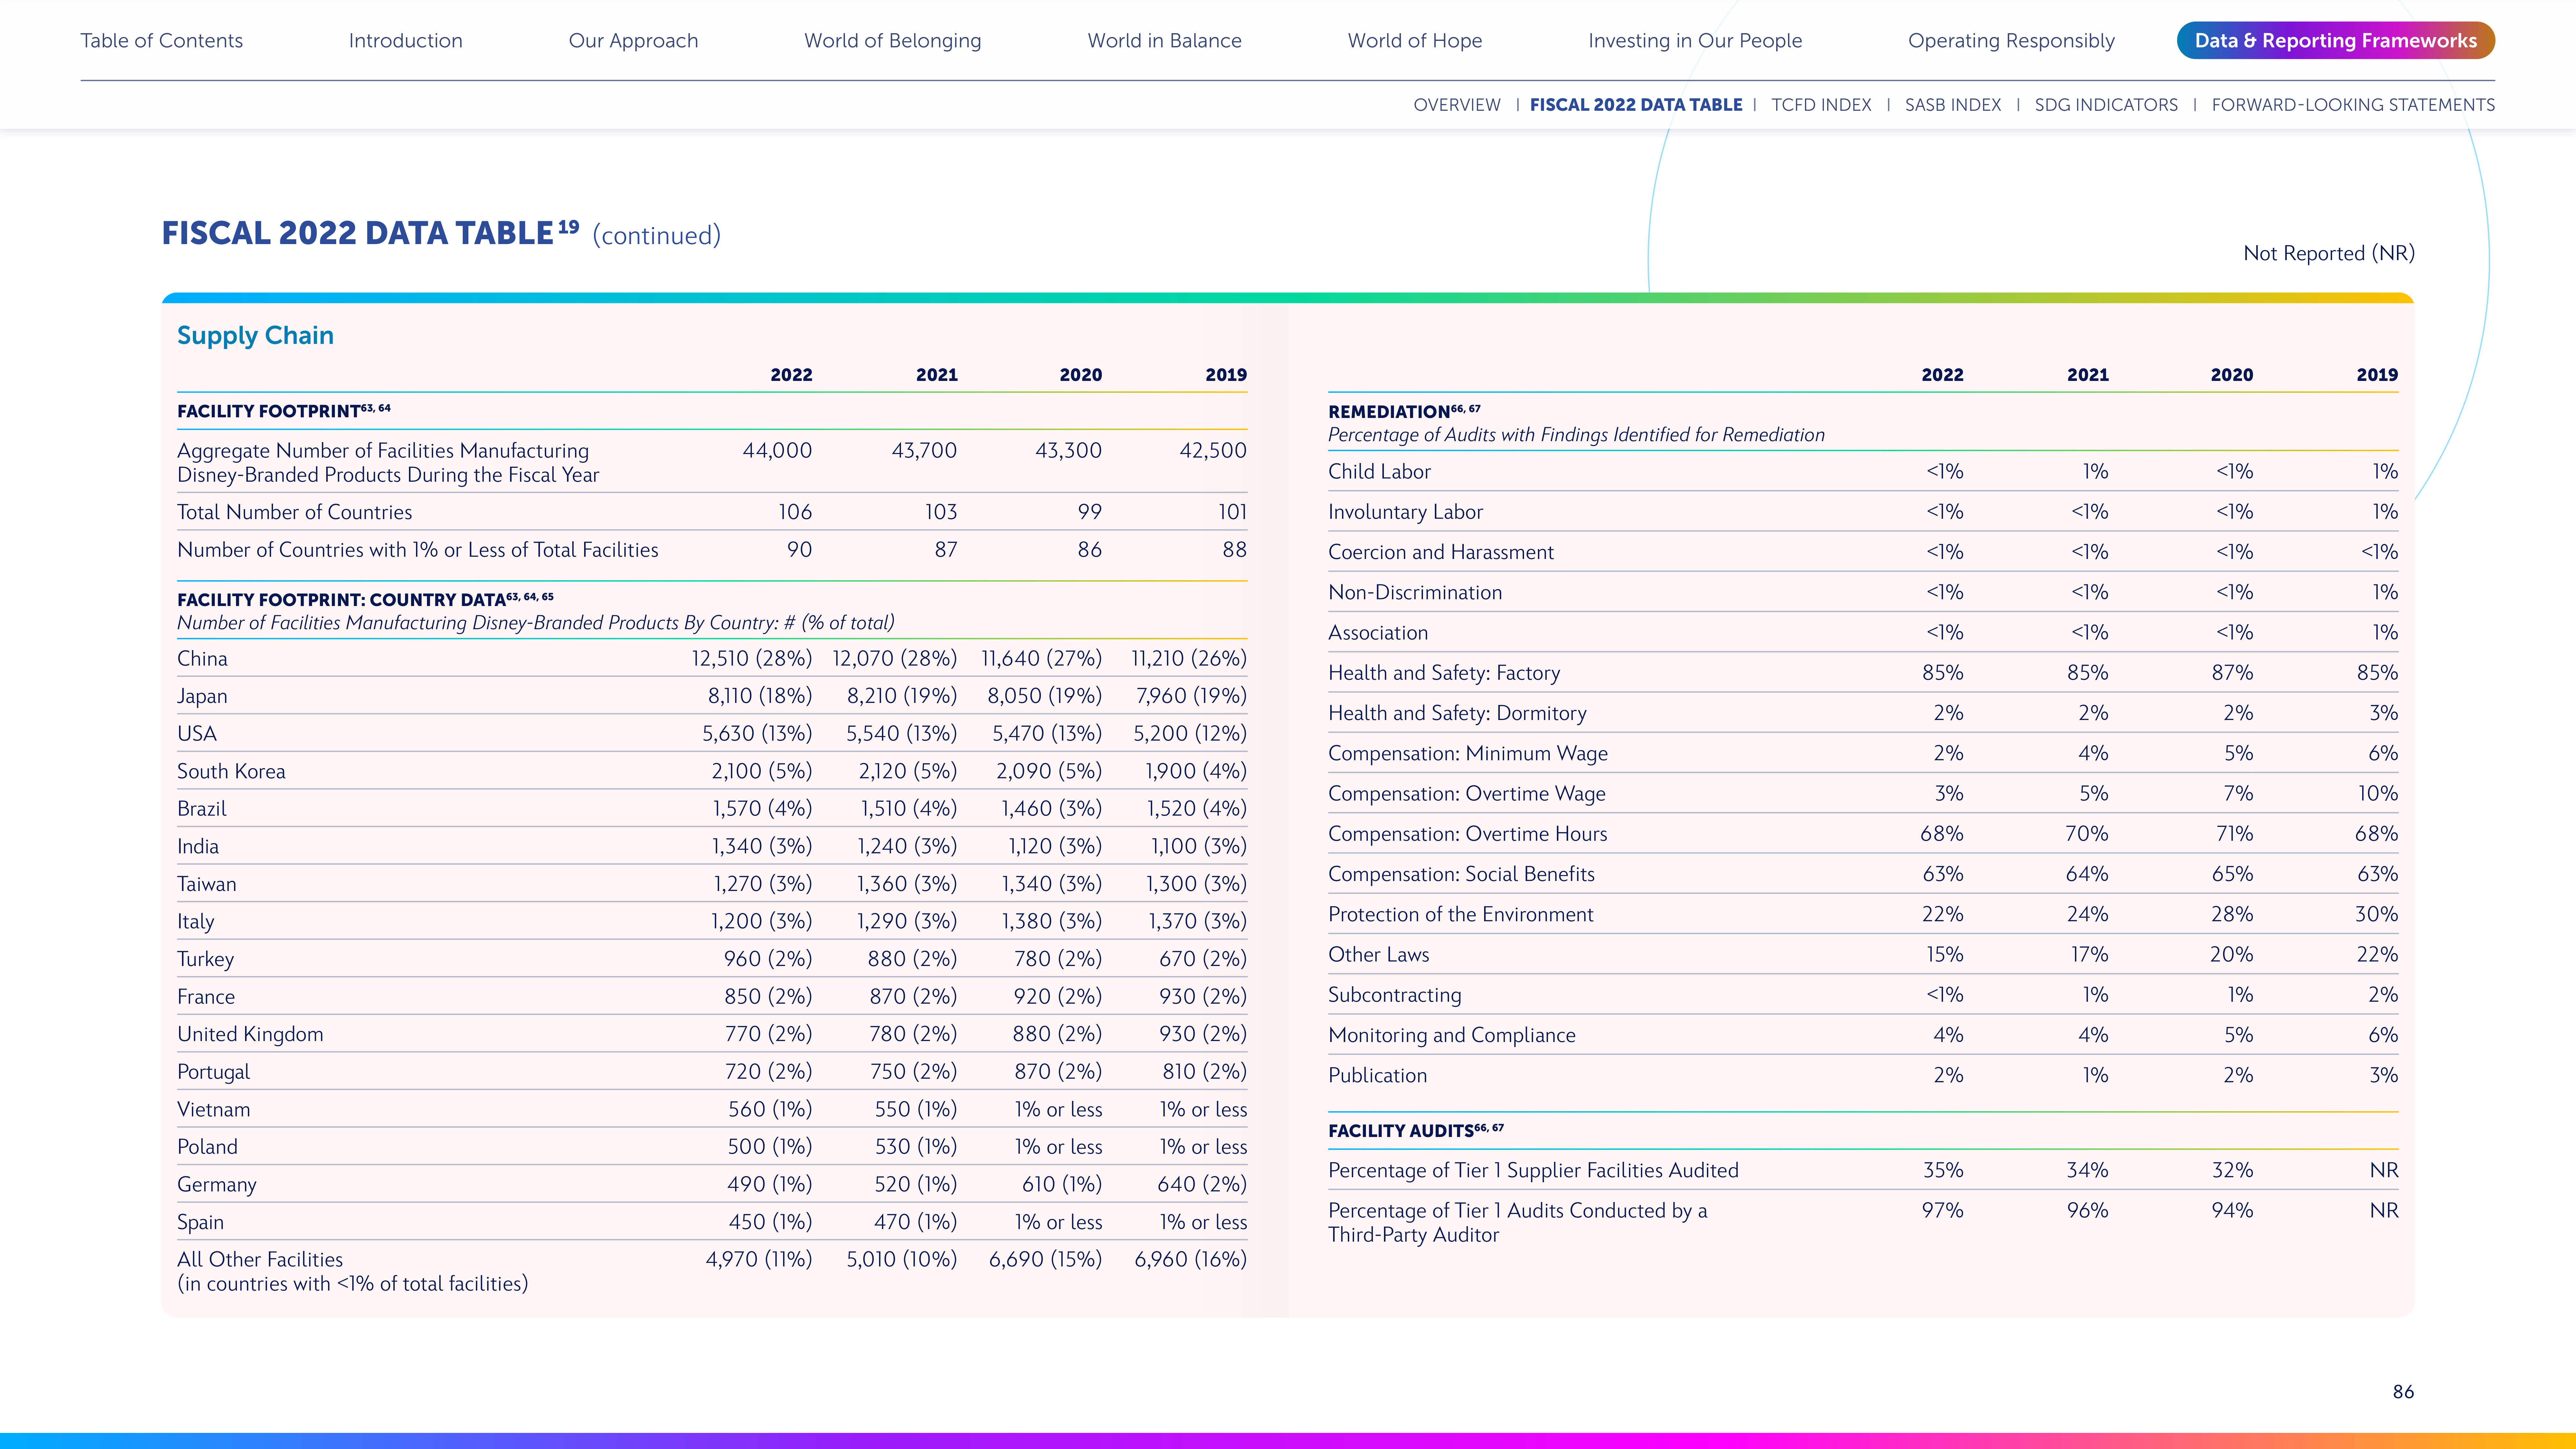This screenshot has height=1449, width=2576.
Task: Open the TCFD INDEX link
Action: point(1821,105)
